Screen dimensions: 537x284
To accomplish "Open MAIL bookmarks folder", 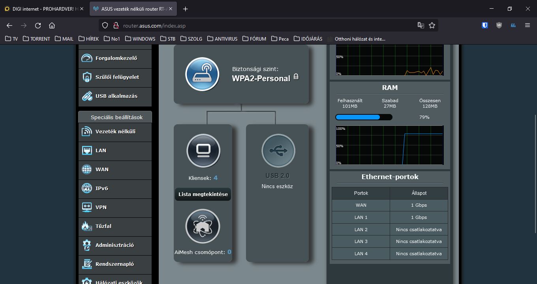I will click(64, 39).
